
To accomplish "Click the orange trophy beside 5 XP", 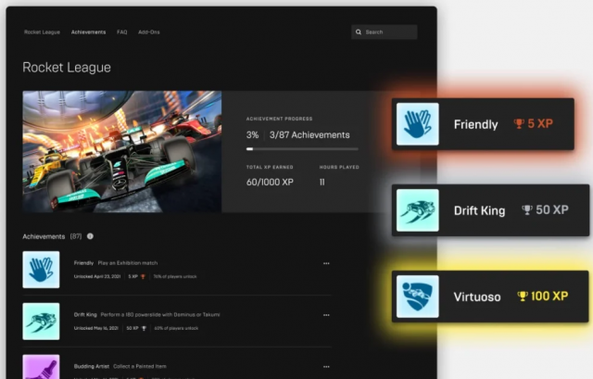I will click(x=519, y=123).
